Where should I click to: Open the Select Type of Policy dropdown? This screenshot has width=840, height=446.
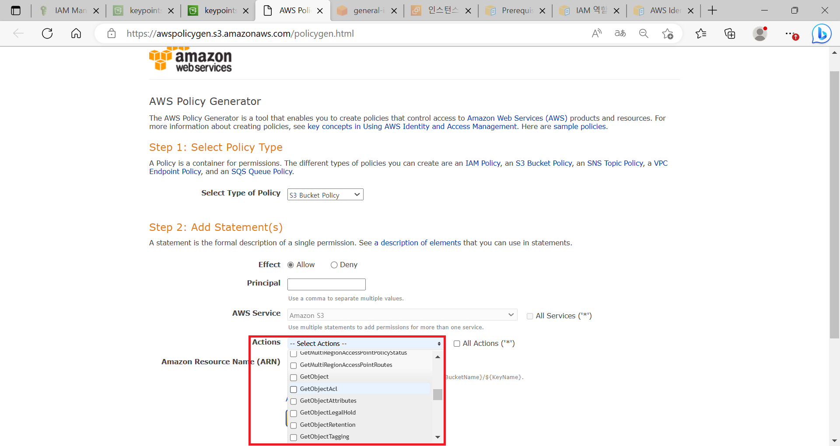(x=325, y=195)
